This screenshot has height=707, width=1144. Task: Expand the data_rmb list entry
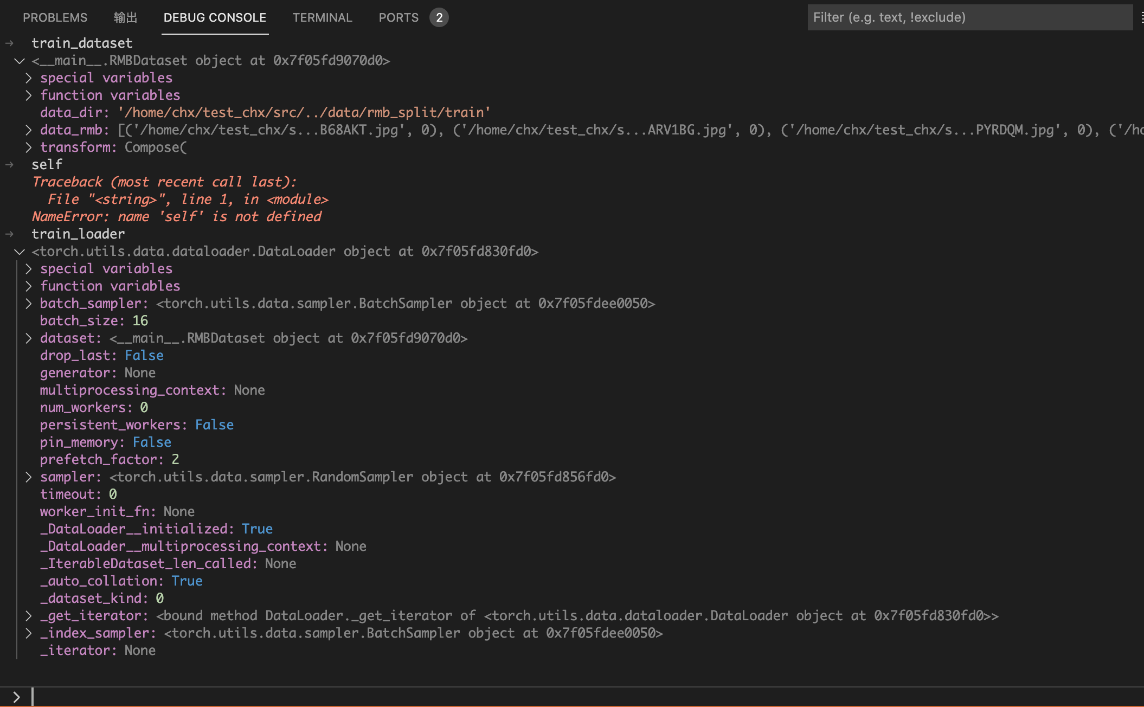point(29,130)
